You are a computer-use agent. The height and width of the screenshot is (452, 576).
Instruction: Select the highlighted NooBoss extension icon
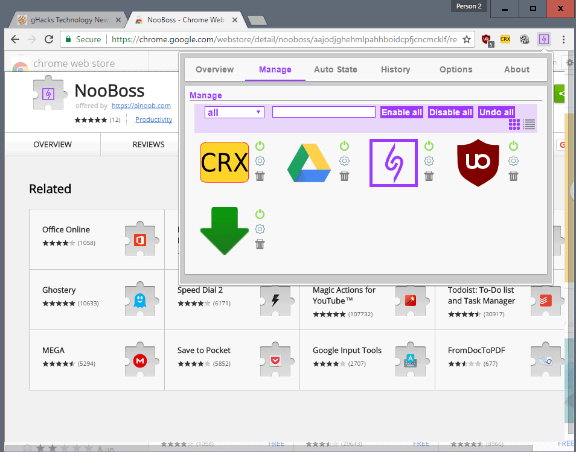(393, 162)
